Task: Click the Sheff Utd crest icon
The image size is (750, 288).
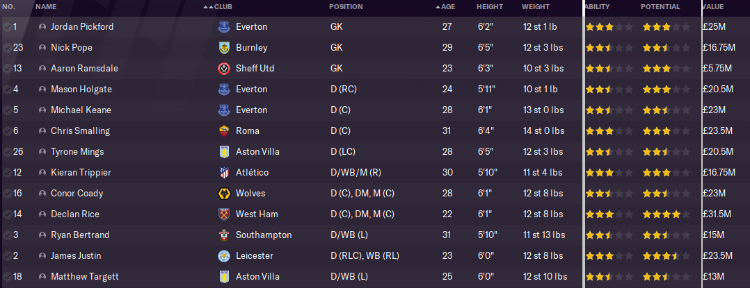Action: tap(223, 69)
